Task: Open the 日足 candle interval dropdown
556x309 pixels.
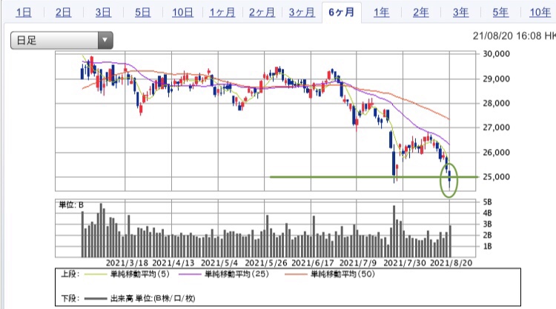Action: point(62,41)
